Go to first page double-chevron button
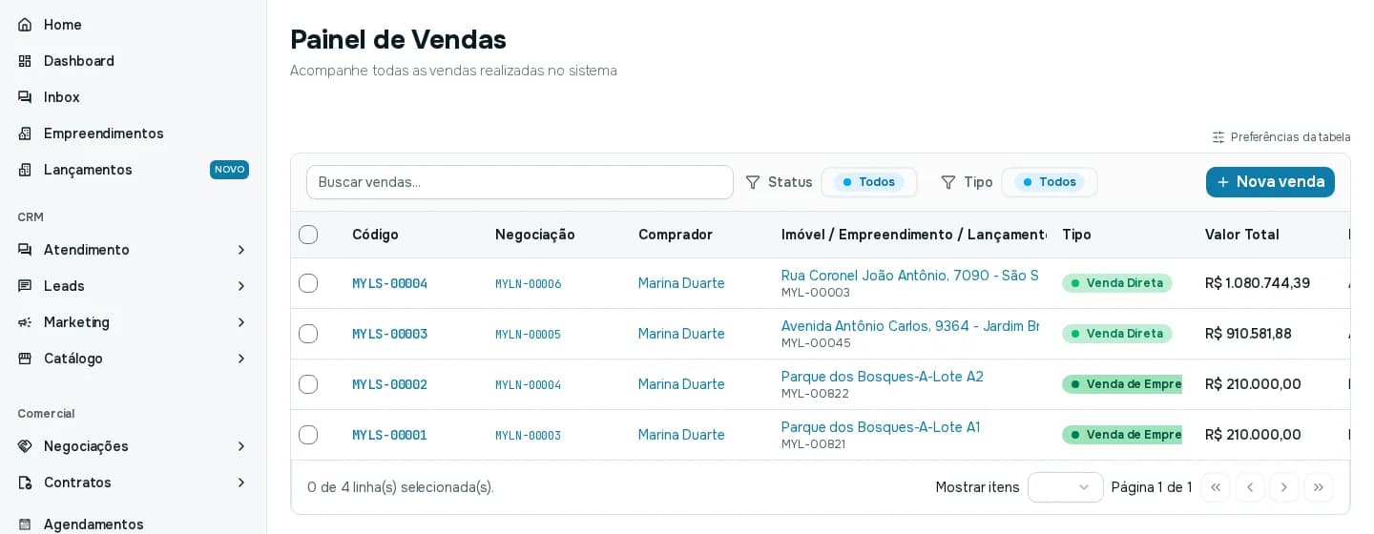 [x=1216, y=487]
